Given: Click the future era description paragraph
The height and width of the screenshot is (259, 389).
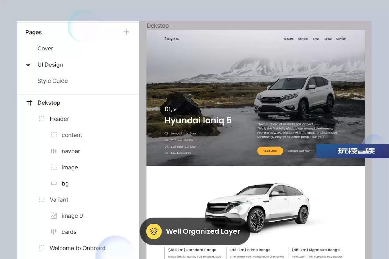Looking at the screenshot, I should click(297, 130).
